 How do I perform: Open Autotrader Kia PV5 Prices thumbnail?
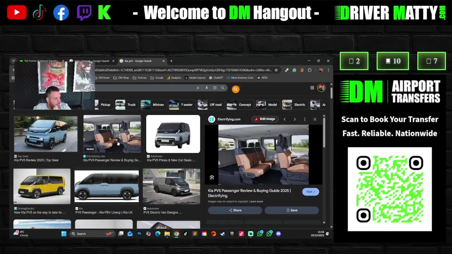point(173,134)
